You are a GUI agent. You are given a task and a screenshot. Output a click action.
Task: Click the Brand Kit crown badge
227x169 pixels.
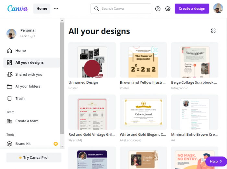[x=55, y=144]
